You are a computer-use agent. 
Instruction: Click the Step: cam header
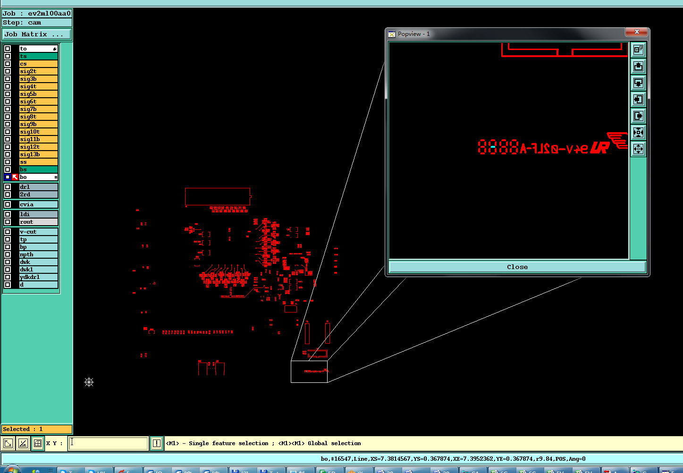pos(37,23)
